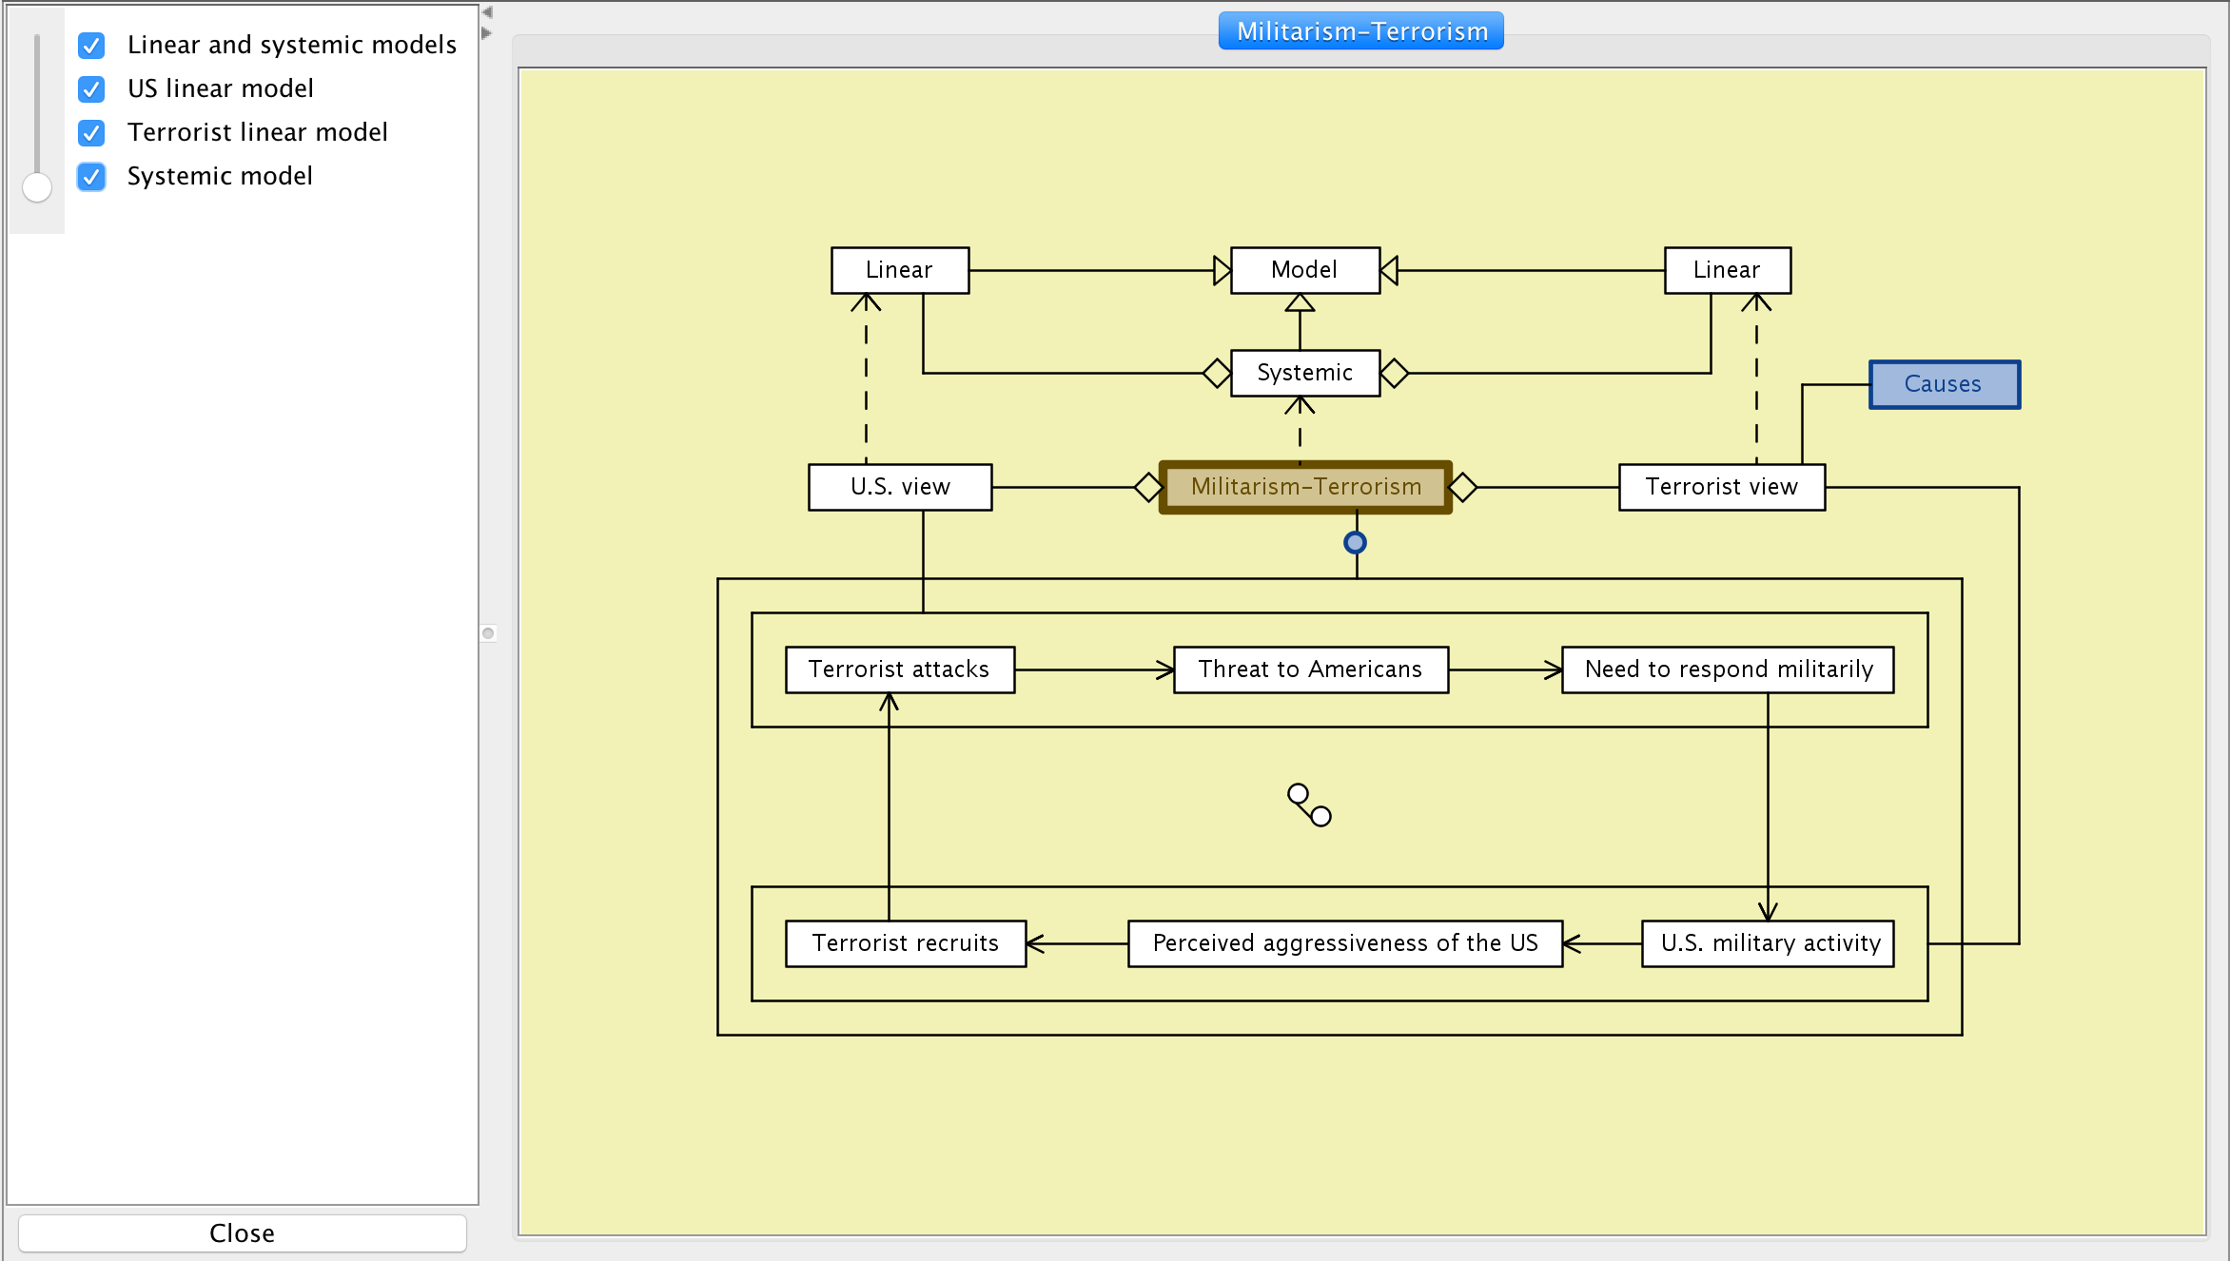
Task: Toggle the Terrorist linear model checkbox
Action: tap(91, 132)
